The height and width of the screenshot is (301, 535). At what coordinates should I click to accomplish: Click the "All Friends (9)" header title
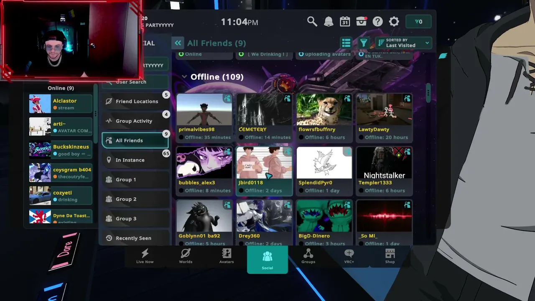(217, 43)
